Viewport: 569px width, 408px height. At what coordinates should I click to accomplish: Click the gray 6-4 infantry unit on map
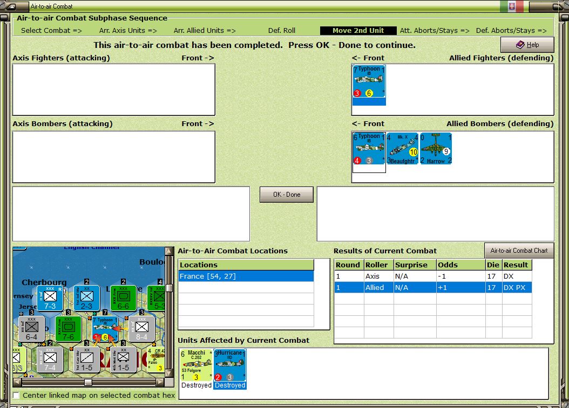click(x=32, y=329)
